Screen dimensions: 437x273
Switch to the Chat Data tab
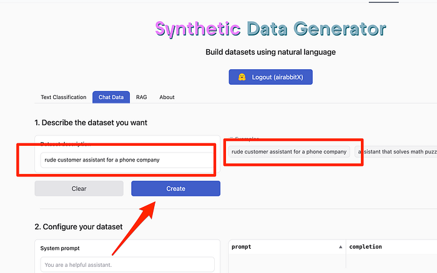pyautogui.click(x=111, y=97)
